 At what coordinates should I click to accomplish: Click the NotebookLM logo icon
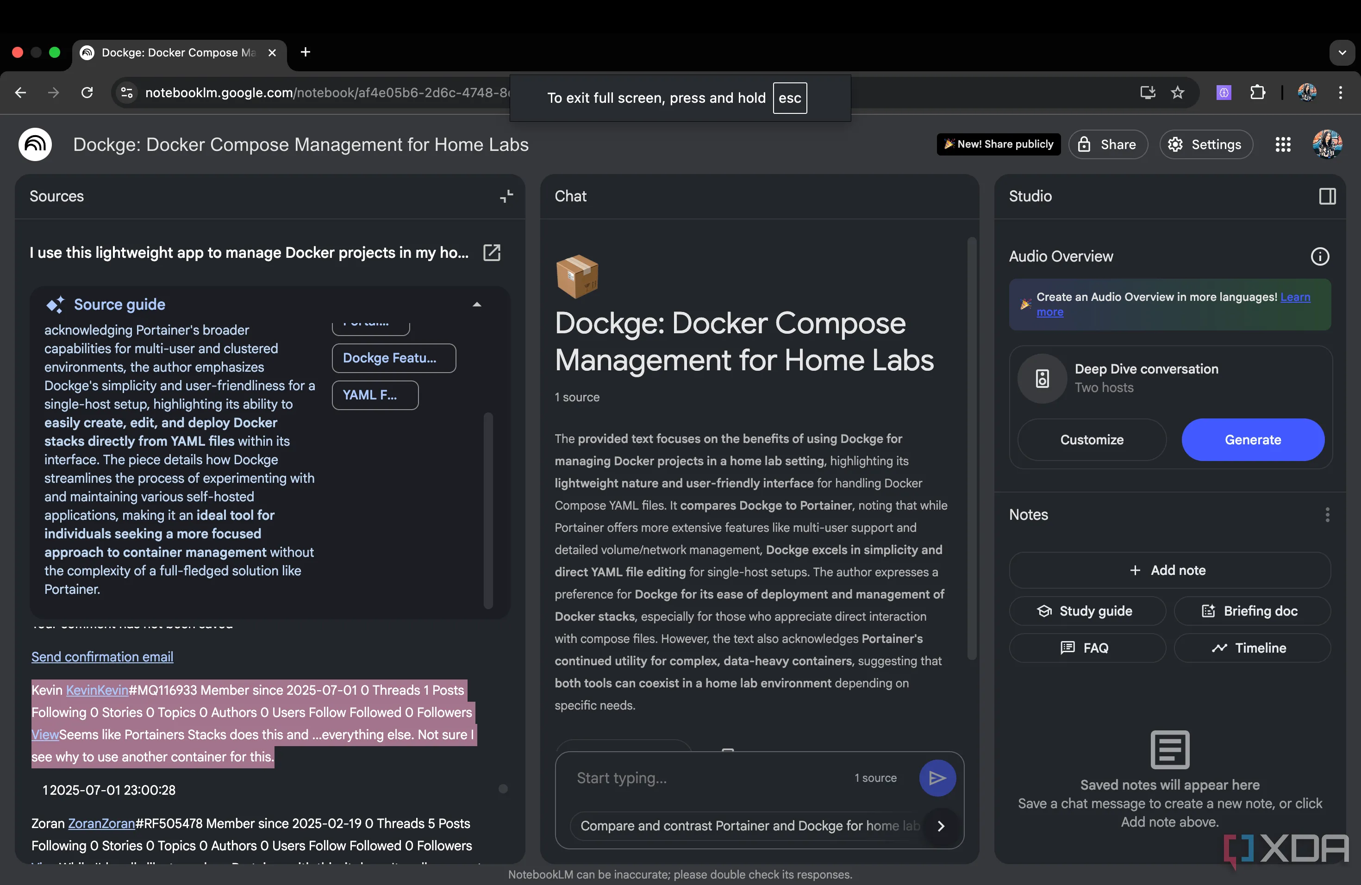(x=36, y=144)
